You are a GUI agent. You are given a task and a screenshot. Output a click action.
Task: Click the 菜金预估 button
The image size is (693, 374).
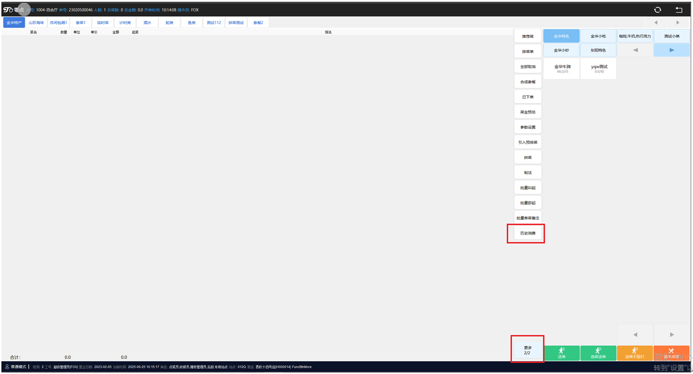[527, 112]
